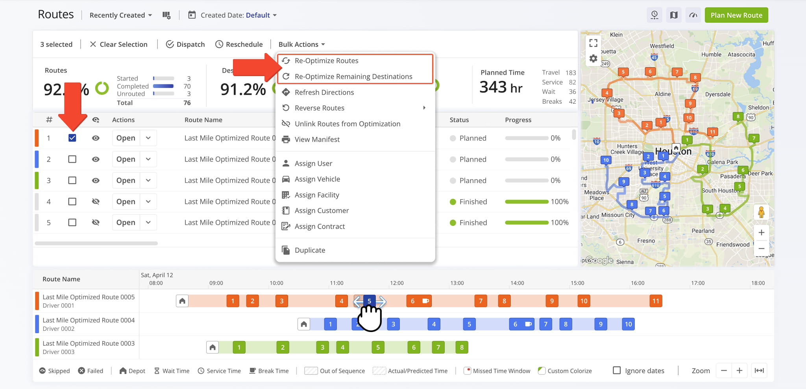The width and height of the screenshot is (806, 389).
Task: Select Re-Optimize Routes from menu
Action: (326, 61)
